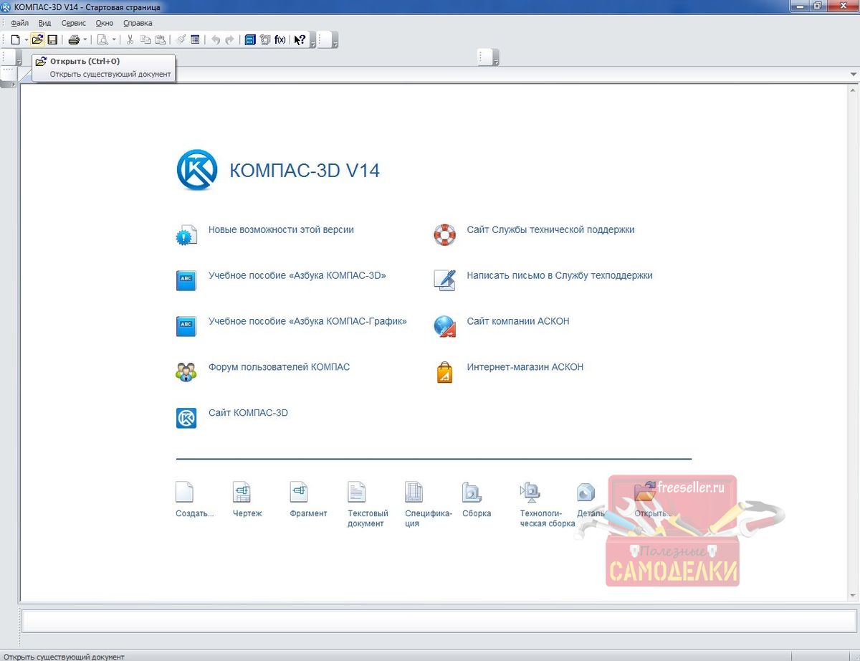Screen dimensions: 860x661
Task: Open the Интернет-магазин АСКОН link
Action: click(x=525, y=367)
